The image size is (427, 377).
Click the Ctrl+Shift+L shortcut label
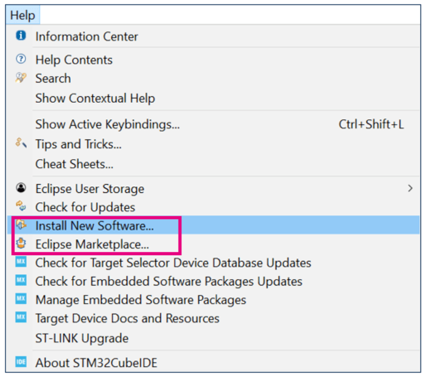point(371,124)
